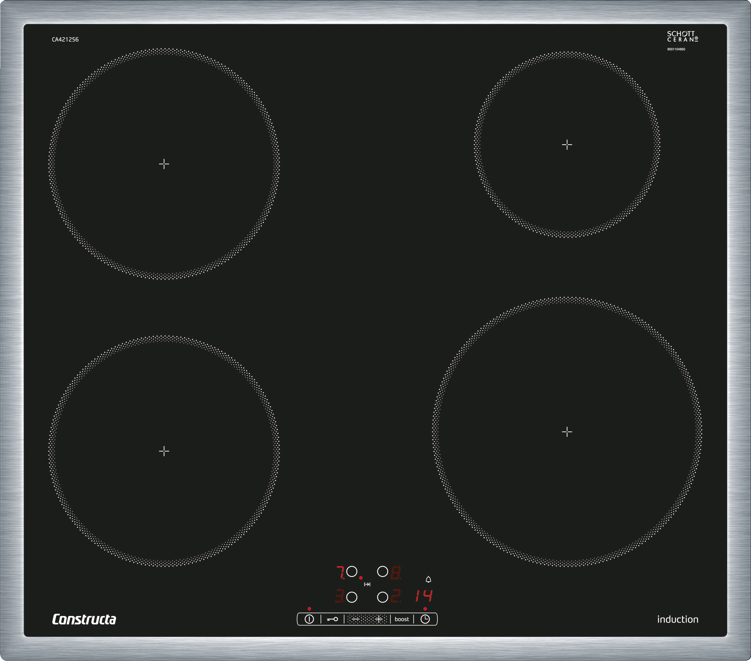Tap the cross of the bottom-left cooking zone

click(x=164, y=451)
